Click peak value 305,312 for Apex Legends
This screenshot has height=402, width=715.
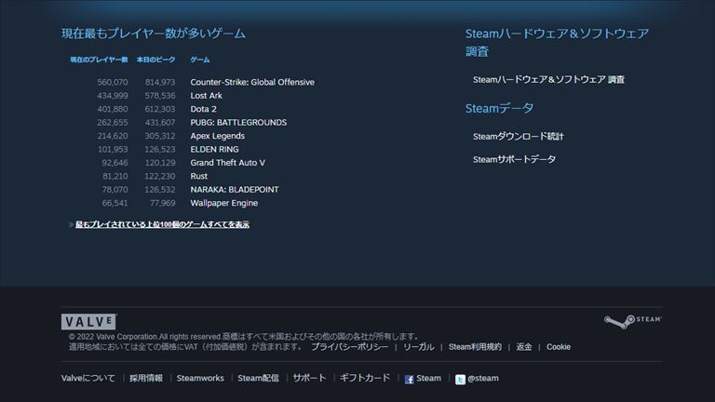click(x=160, y=136)
